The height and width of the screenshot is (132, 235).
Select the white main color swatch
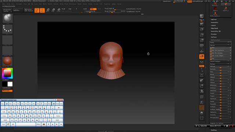tap(10, 84)
